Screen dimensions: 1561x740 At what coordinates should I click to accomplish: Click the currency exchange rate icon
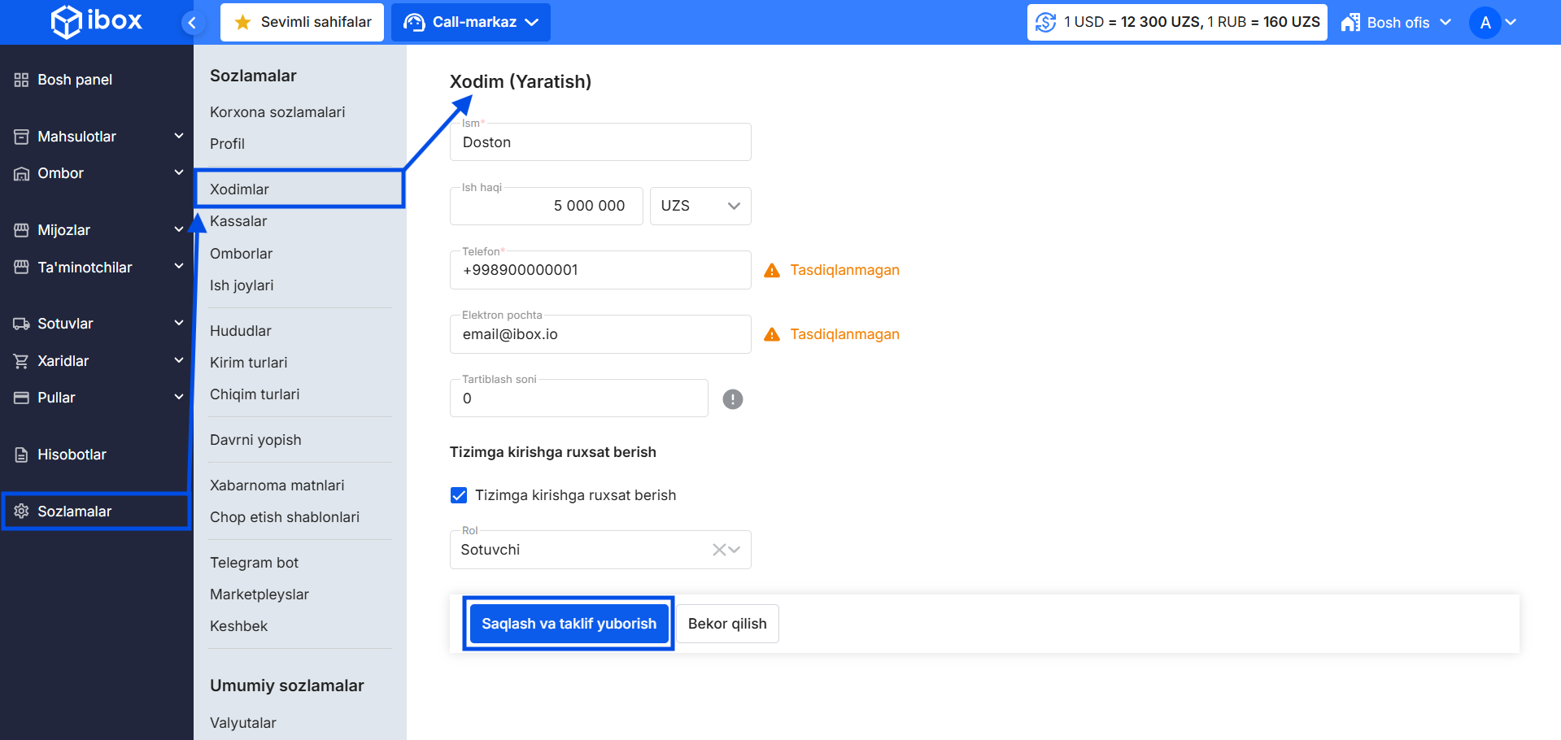[x=1046, y=23]
